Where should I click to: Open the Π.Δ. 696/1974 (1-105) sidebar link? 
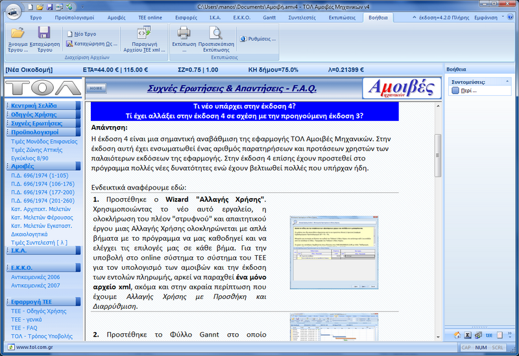(40, 175)
